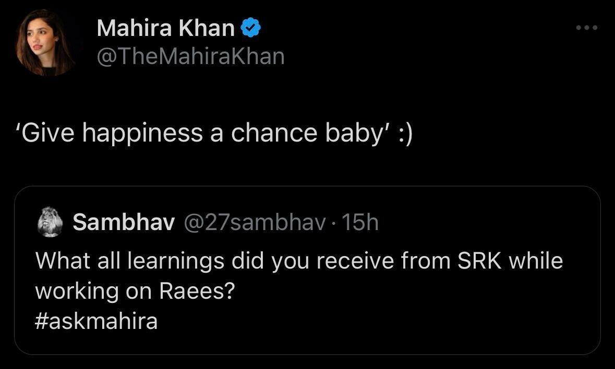Click the word 'What' in quoted tweet
Screen dimensions: 615x369
61,261
